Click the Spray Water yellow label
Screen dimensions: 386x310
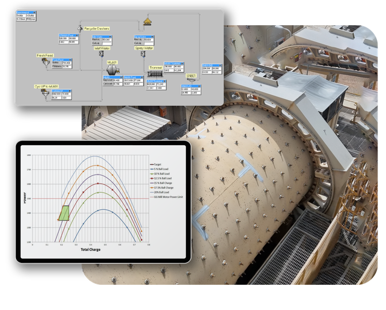[x=144, y=48]
